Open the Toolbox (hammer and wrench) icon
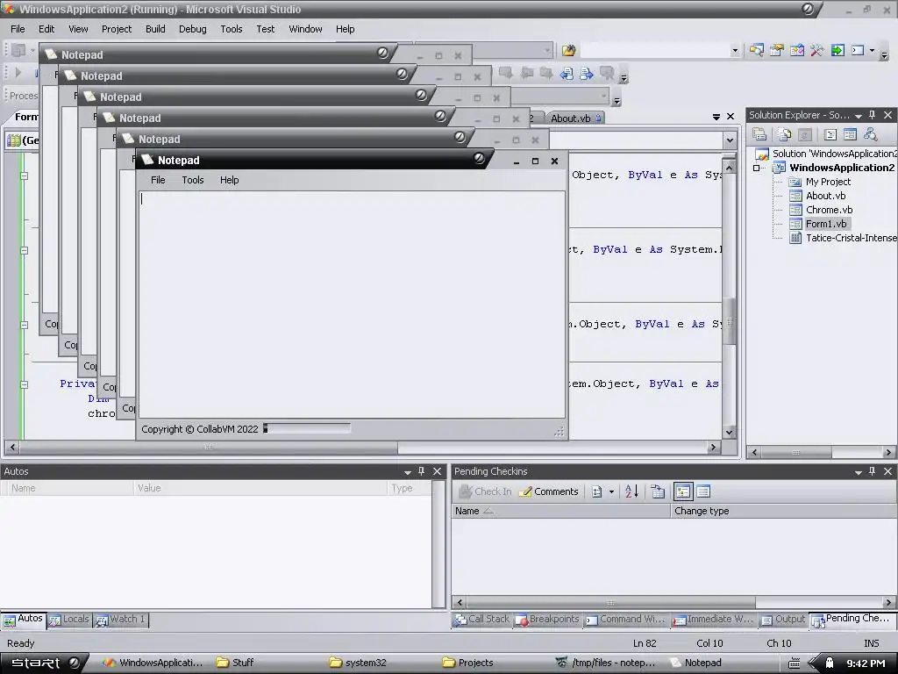The image size is (898, 674). point(816,50)
